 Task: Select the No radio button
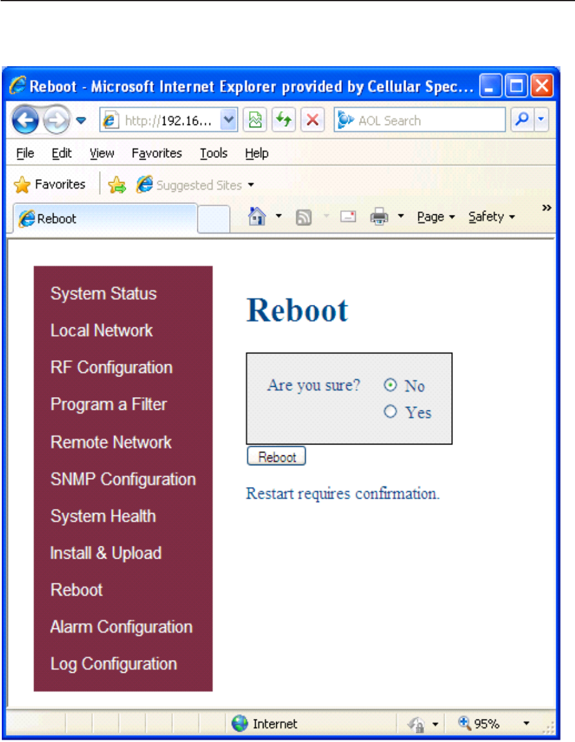pyautogui.click(x=390, y=384)
